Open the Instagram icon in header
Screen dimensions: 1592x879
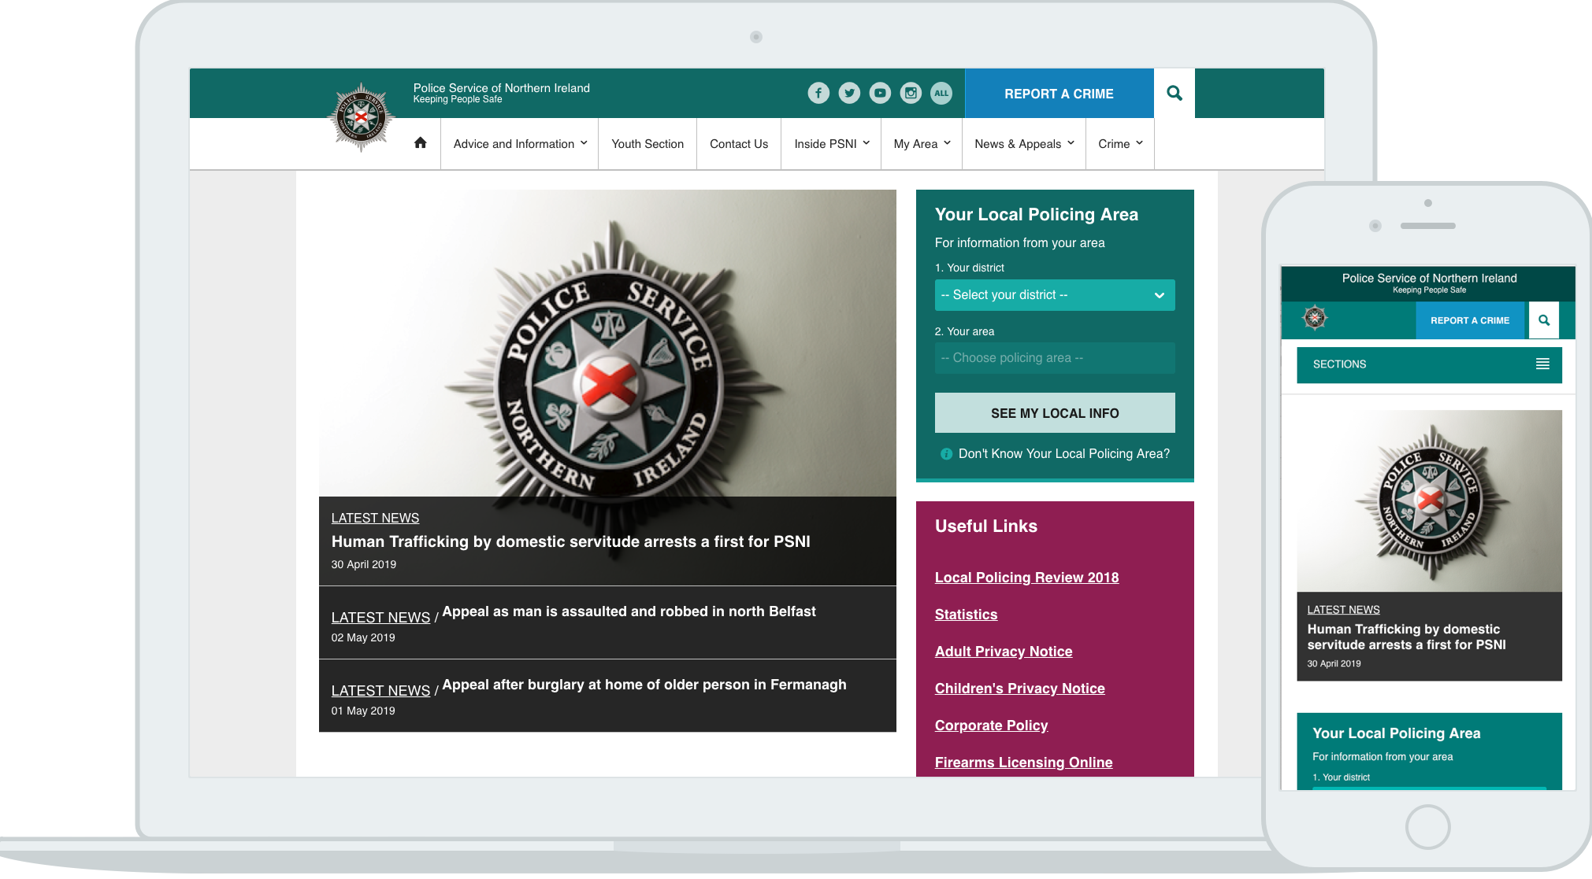(x=911, y=93)
